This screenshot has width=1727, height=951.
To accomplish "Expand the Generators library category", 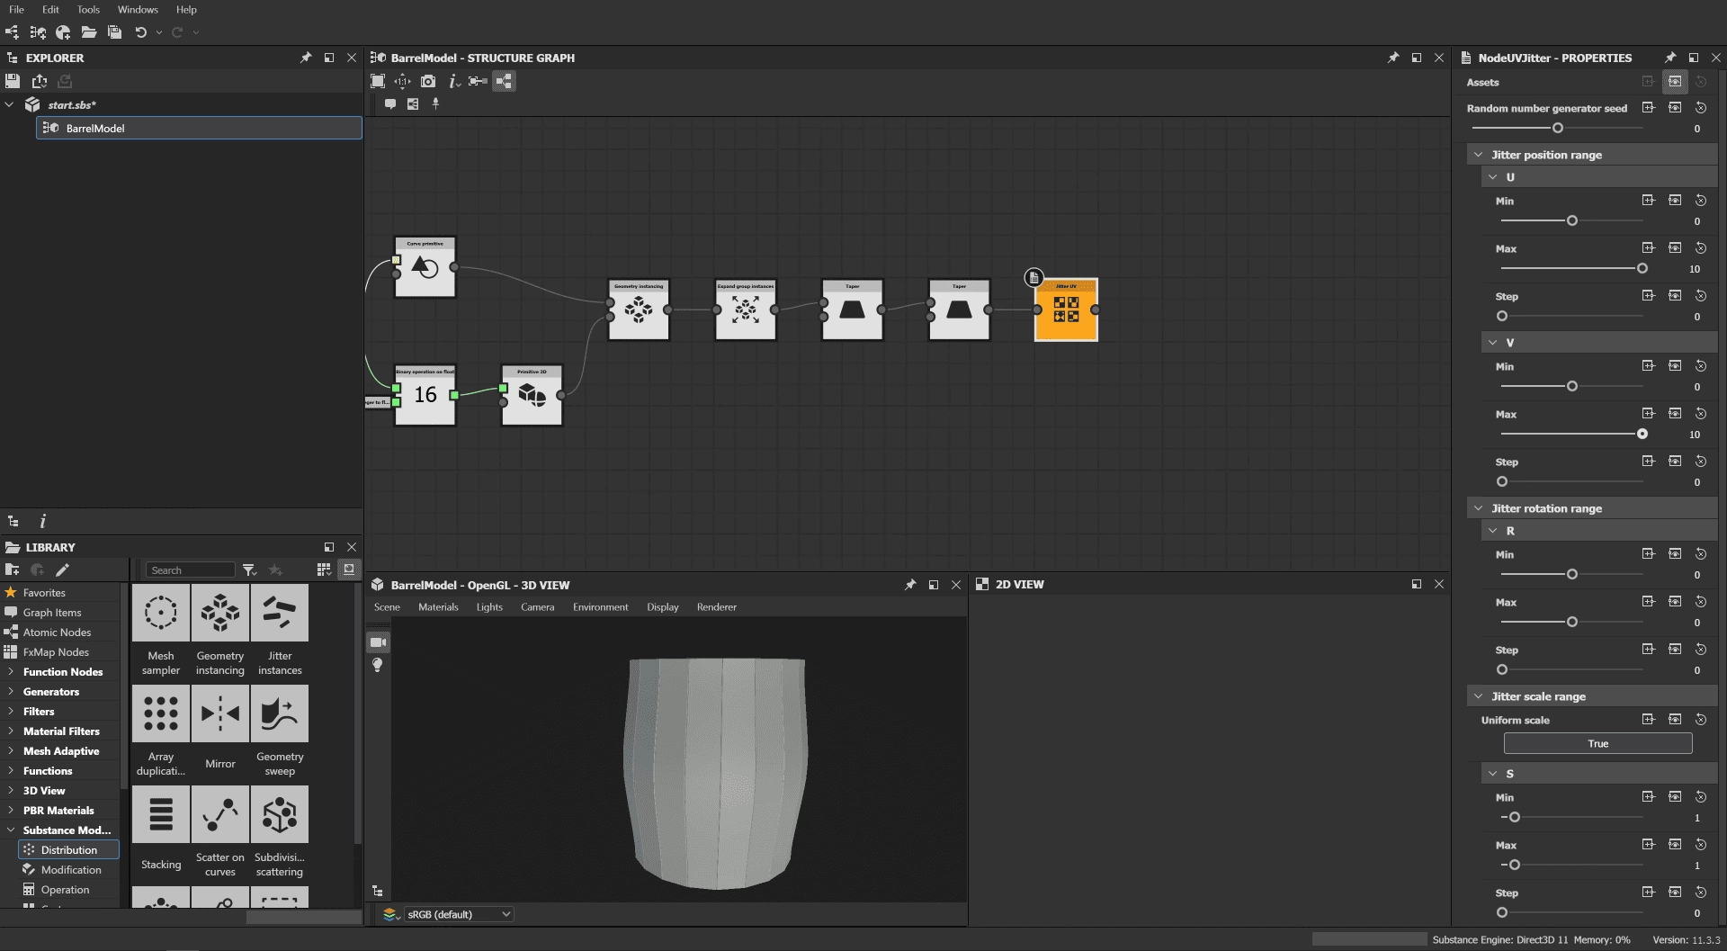I will coord(10,691).
